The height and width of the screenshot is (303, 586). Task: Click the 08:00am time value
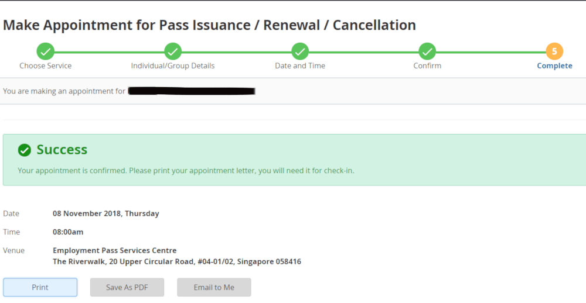(x=68, y=232)
